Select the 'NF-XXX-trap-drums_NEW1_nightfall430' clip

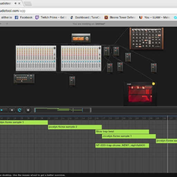[x=122, y=145]
